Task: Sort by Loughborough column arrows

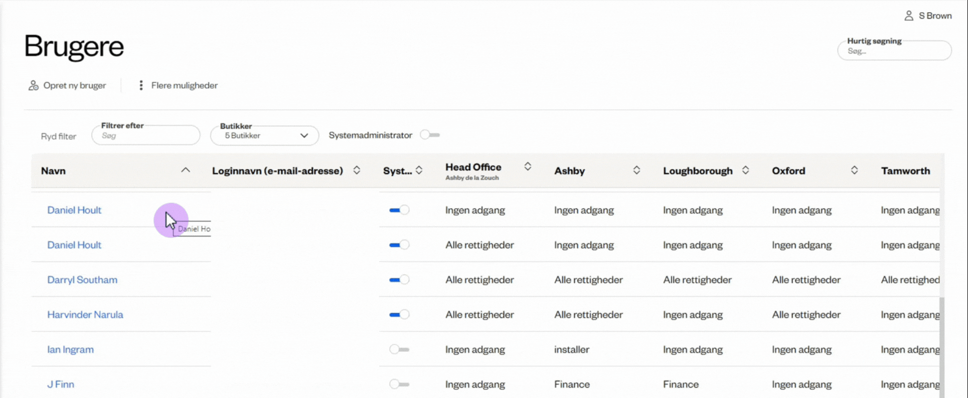Action: pyautogui.click(x=745, y=170)
